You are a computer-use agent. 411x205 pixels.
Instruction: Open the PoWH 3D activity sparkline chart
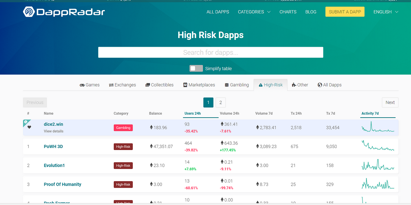pos(378,146)
